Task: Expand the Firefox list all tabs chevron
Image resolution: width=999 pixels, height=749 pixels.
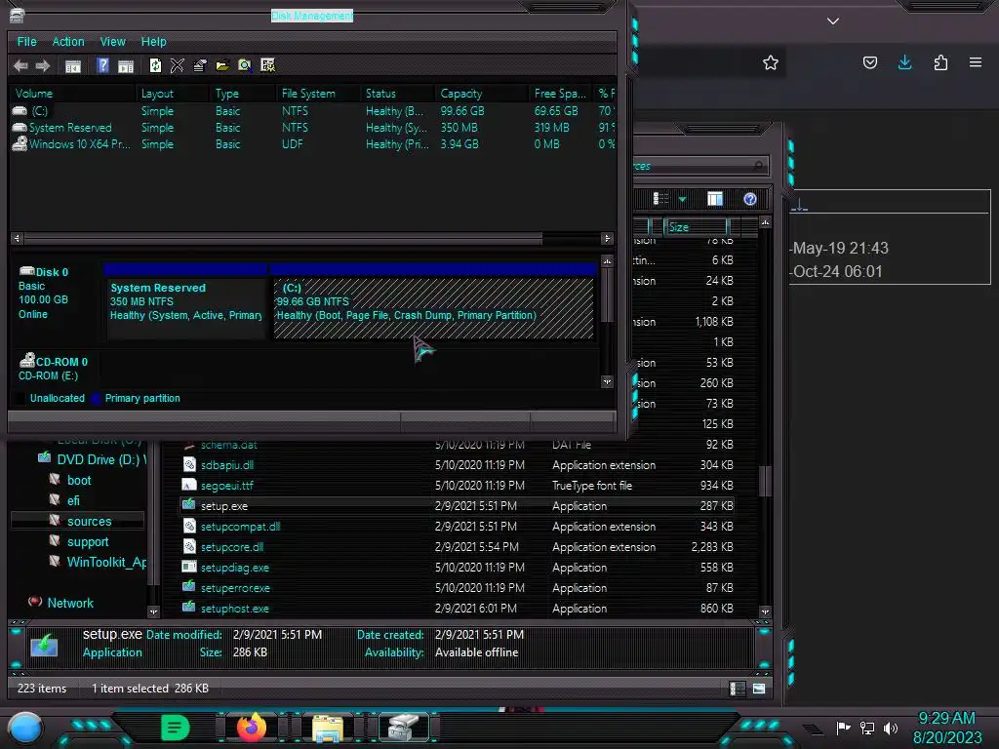Action: [x=833, y=21]
